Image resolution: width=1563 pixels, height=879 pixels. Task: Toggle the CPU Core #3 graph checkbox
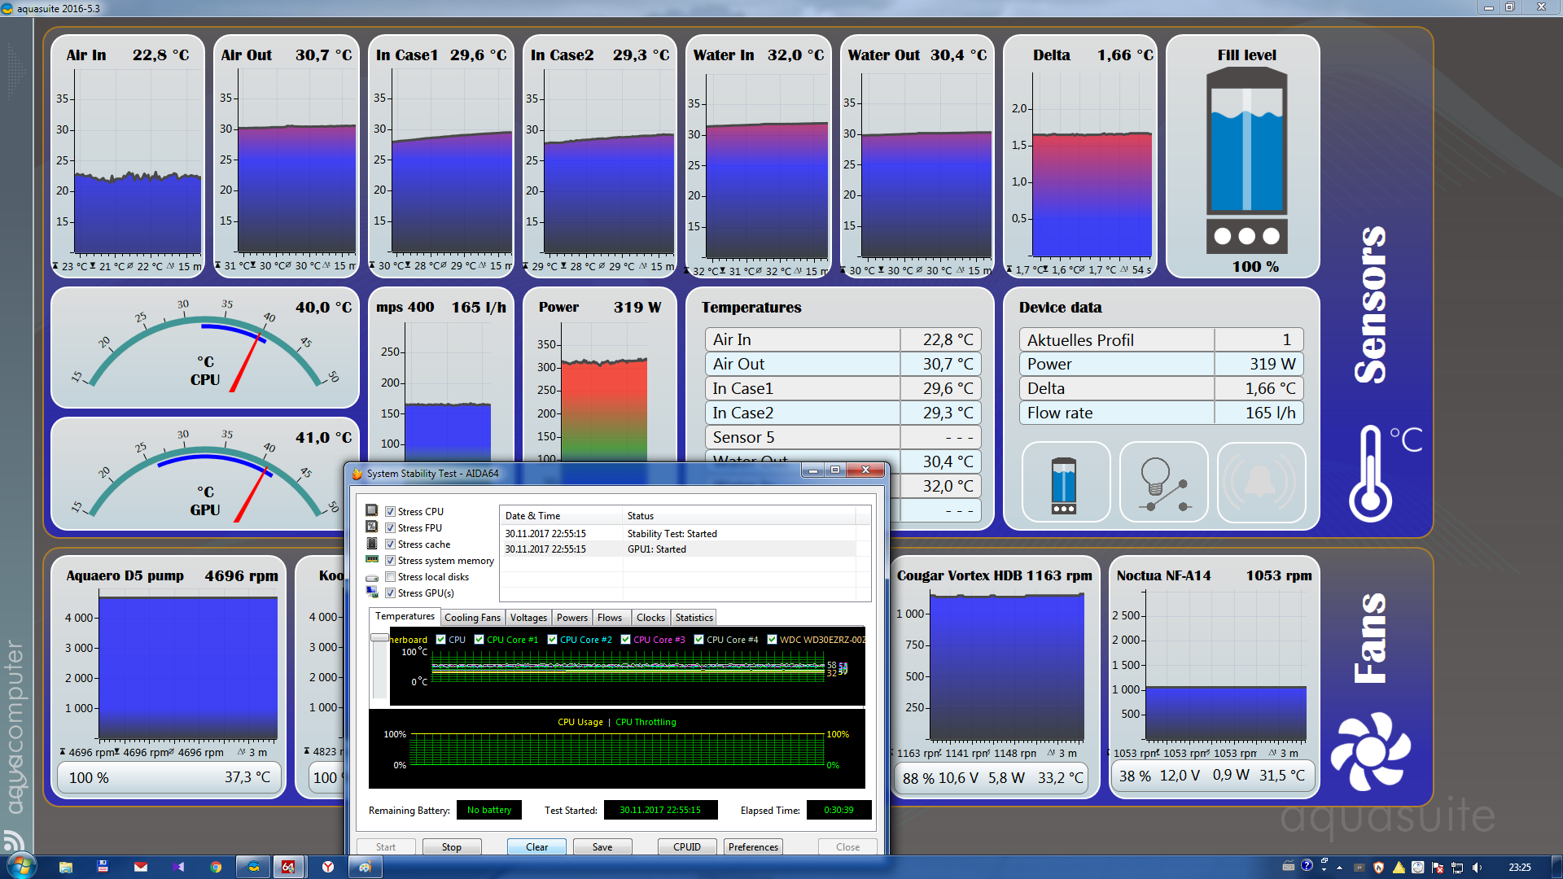tap(625, 640)
